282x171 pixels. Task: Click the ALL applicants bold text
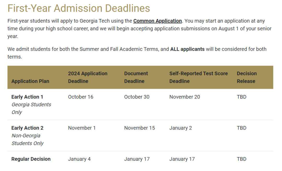[x=187, y=49]
